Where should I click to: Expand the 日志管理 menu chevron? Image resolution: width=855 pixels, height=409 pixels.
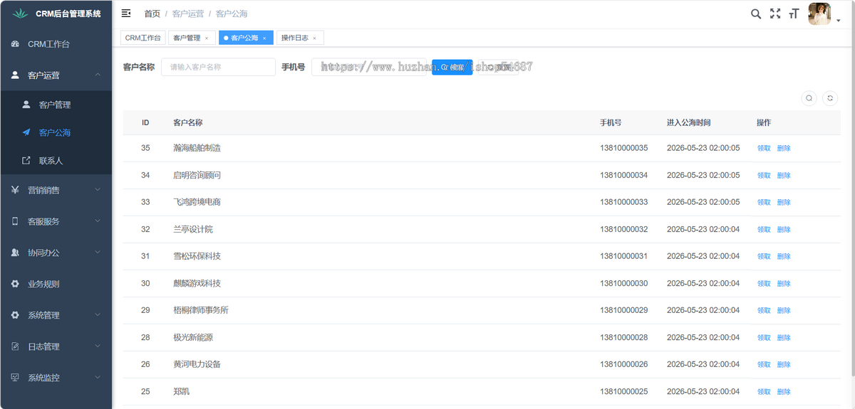click(x=98, y=346)
